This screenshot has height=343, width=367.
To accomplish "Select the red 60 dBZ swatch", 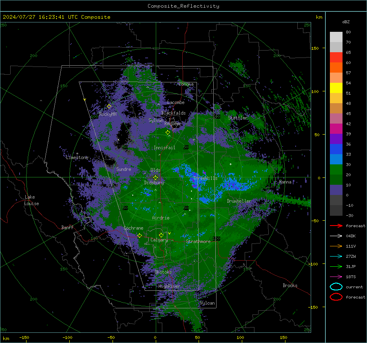I will click(336, 58).
